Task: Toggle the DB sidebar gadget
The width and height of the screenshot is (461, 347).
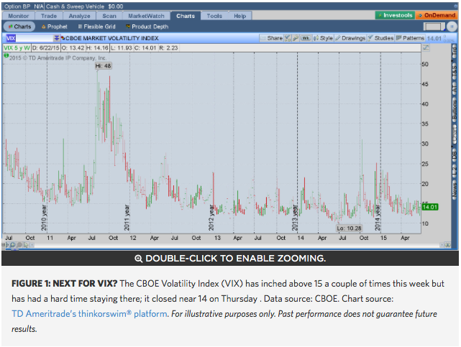Action: [455, 155]
